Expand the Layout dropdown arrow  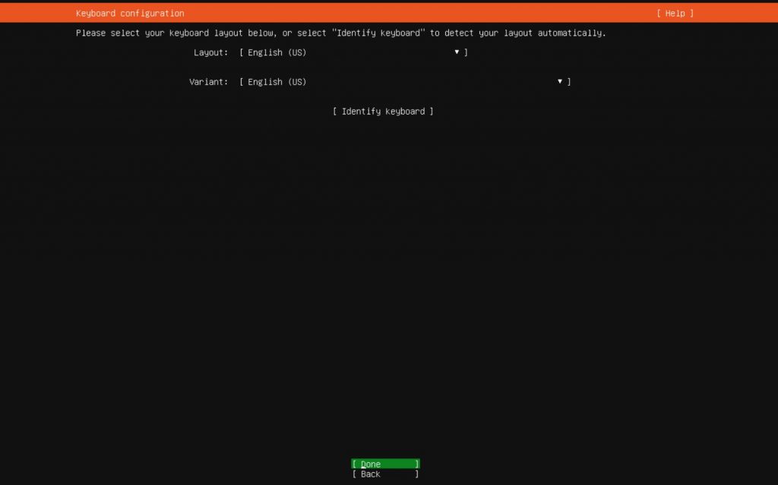click(457, 52)
